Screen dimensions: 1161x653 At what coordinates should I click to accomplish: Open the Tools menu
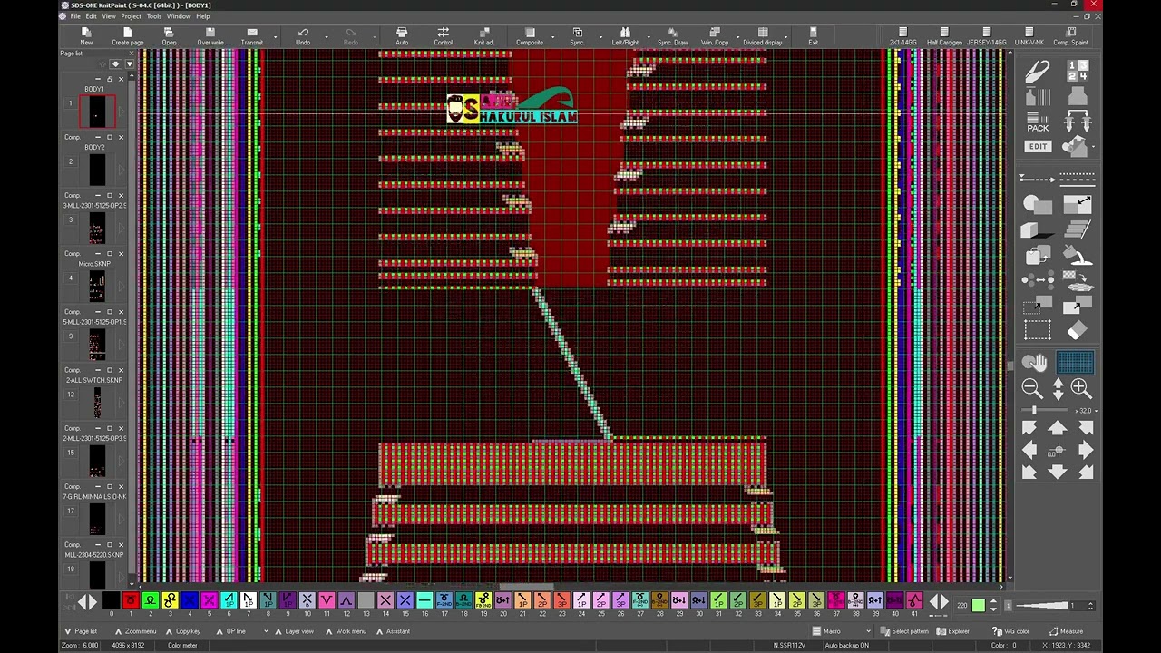[x=154, y=16]
